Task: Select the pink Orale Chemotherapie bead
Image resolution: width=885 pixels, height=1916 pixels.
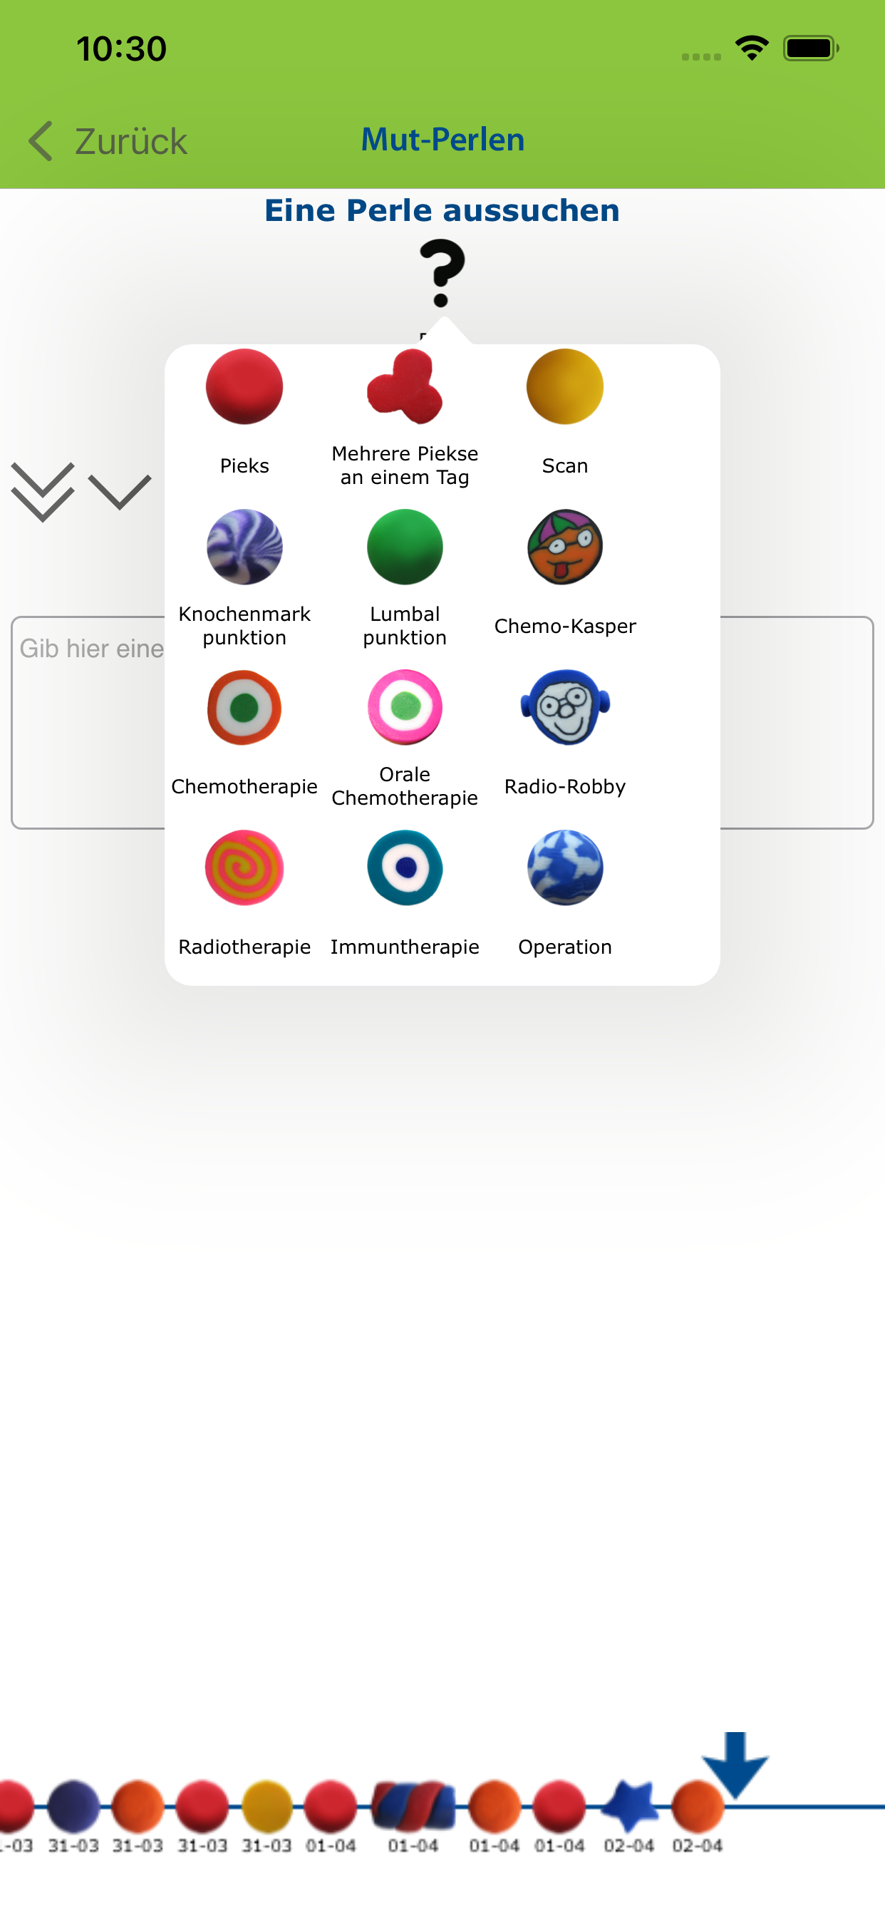Action: click(x=405, y=707)
